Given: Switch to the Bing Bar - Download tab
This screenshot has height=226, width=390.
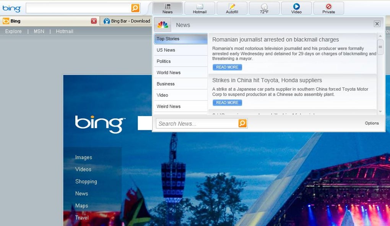Looking at the screenshot, I should click(126, 21).
